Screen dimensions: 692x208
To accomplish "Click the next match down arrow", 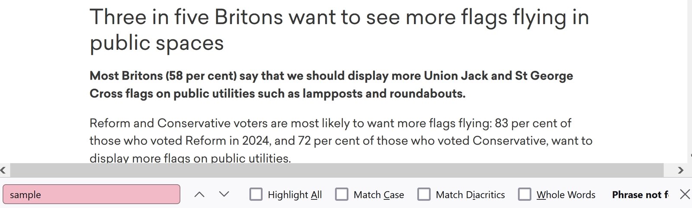I will point(224,194).
